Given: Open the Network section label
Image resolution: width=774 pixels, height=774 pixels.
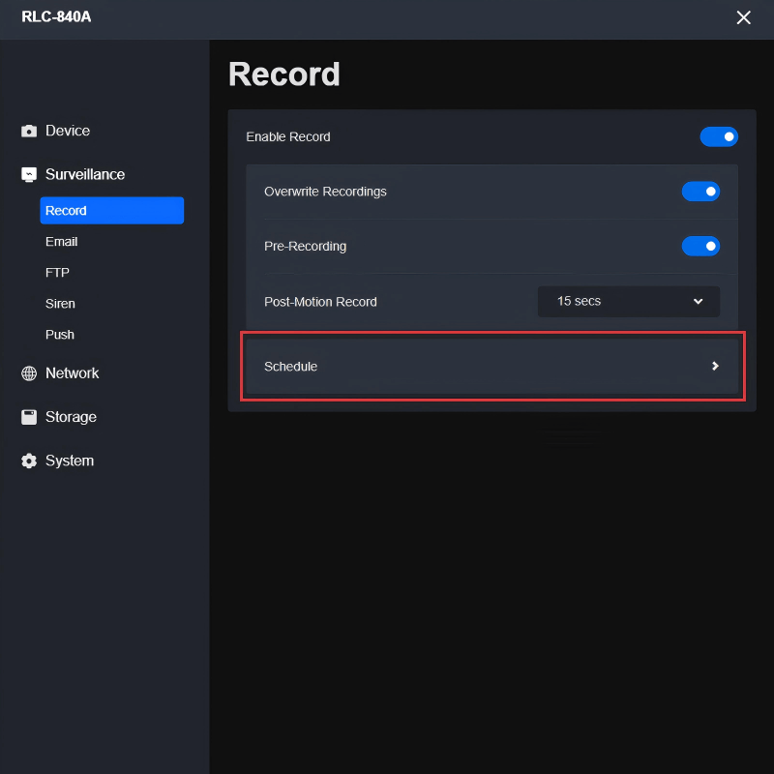Looking at the screenshot, I should click(72, 373).
